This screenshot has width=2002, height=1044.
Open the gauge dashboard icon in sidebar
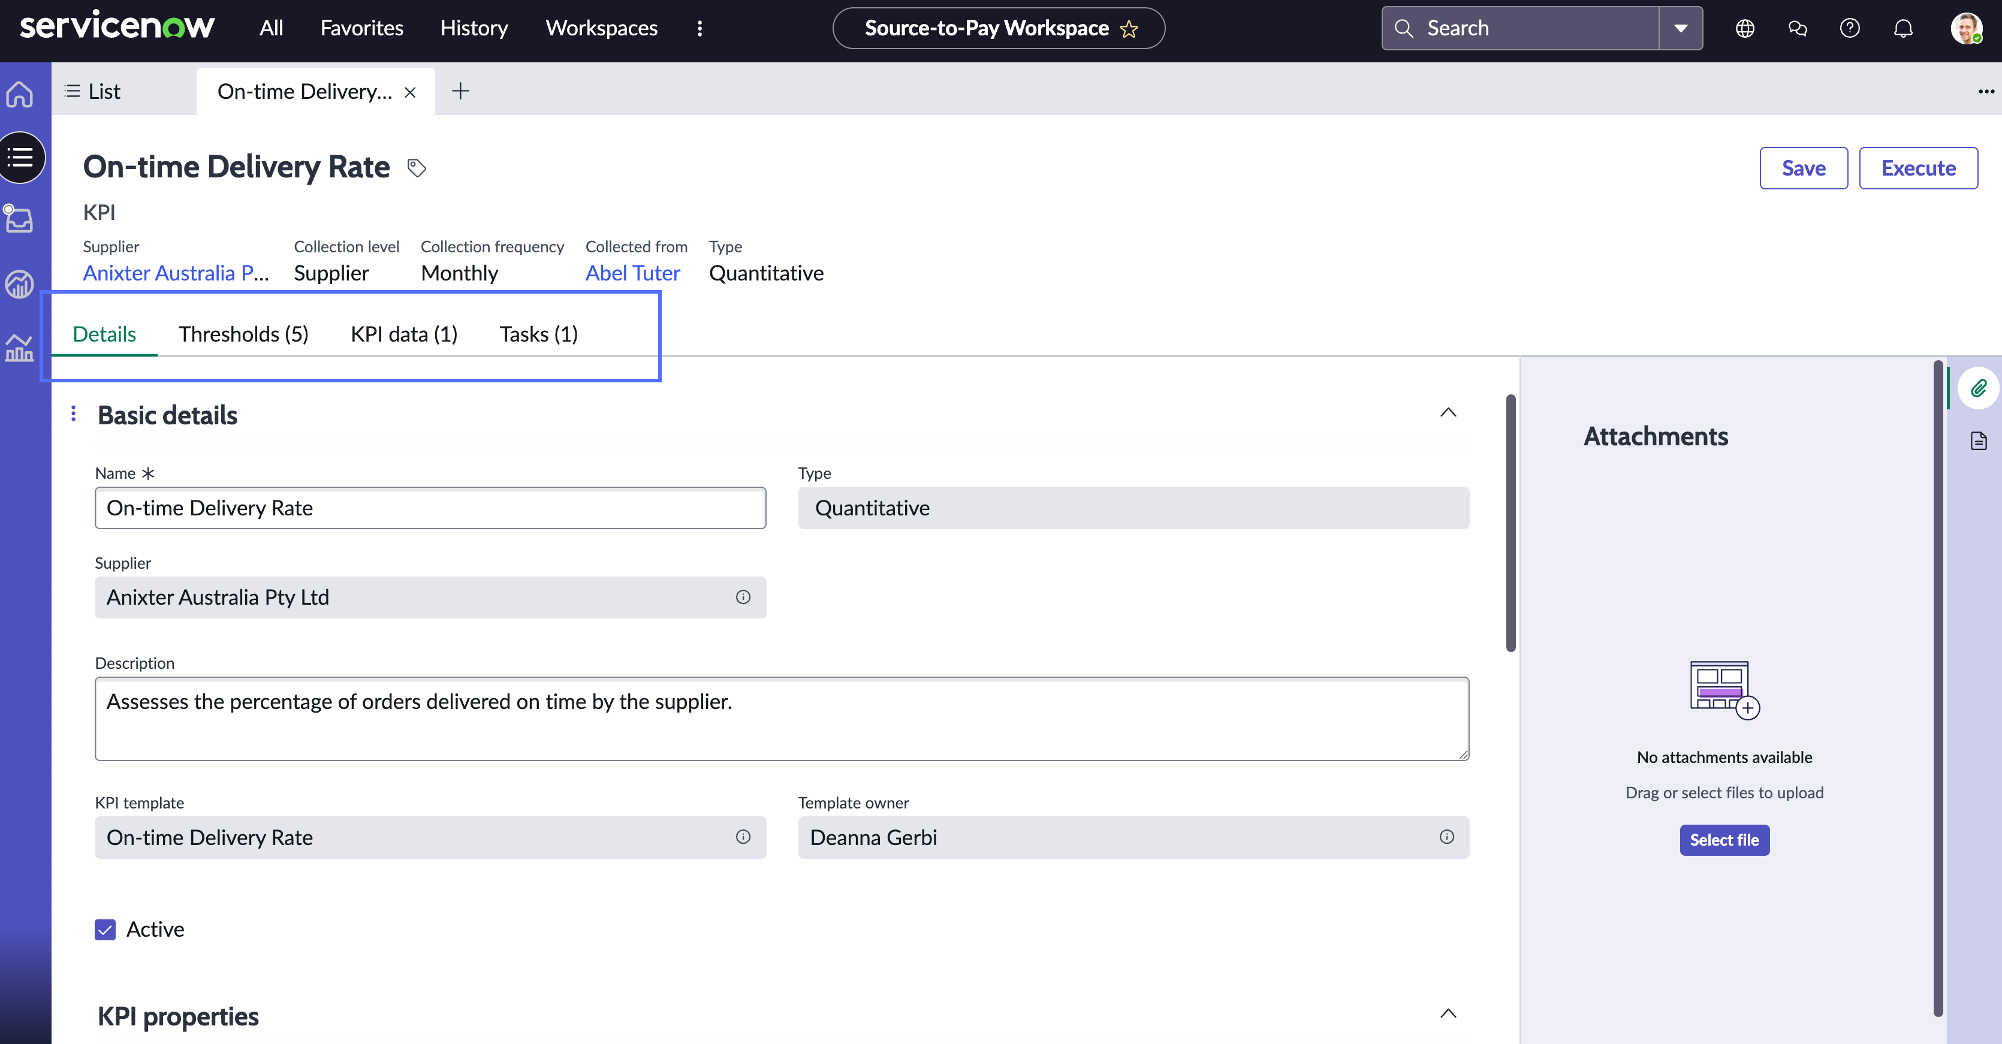[x=19, y=284]
